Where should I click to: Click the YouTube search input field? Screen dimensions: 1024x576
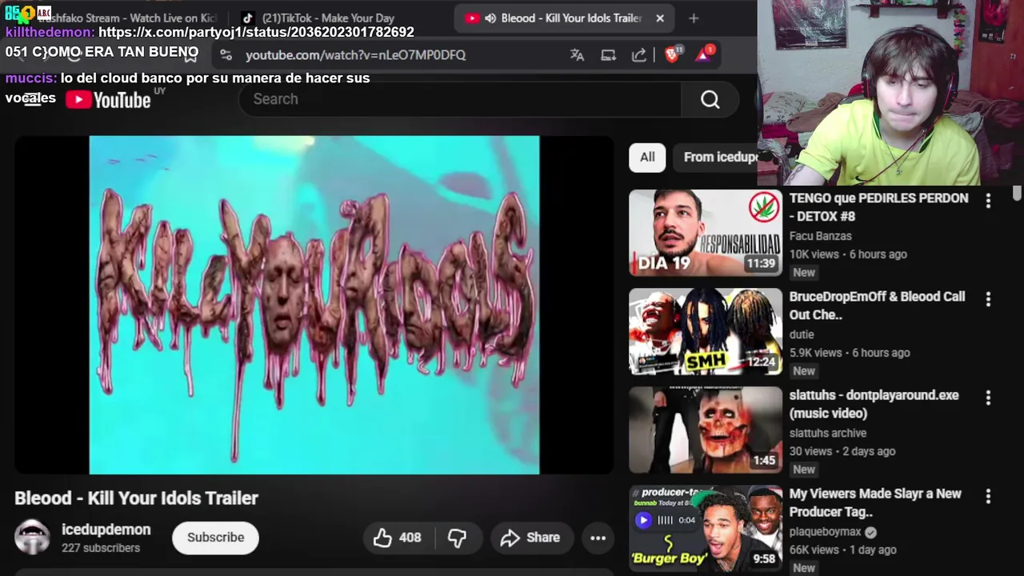click(x=460, y=99)
